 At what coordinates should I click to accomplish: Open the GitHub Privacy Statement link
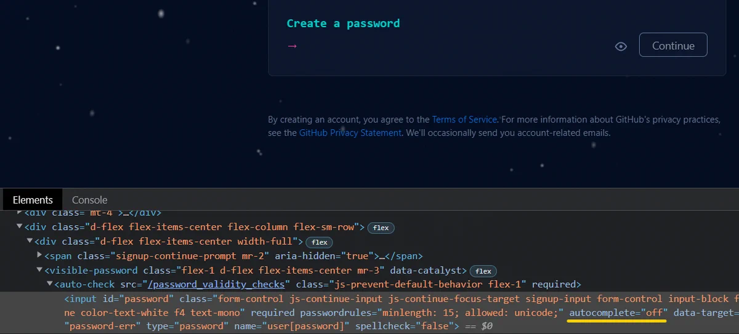(x=350, y=133)
